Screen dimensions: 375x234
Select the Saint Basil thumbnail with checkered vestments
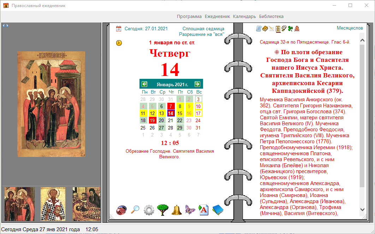pos(53,204)
